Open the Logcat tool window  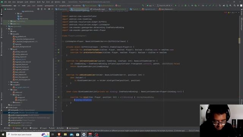click(43, 128)
